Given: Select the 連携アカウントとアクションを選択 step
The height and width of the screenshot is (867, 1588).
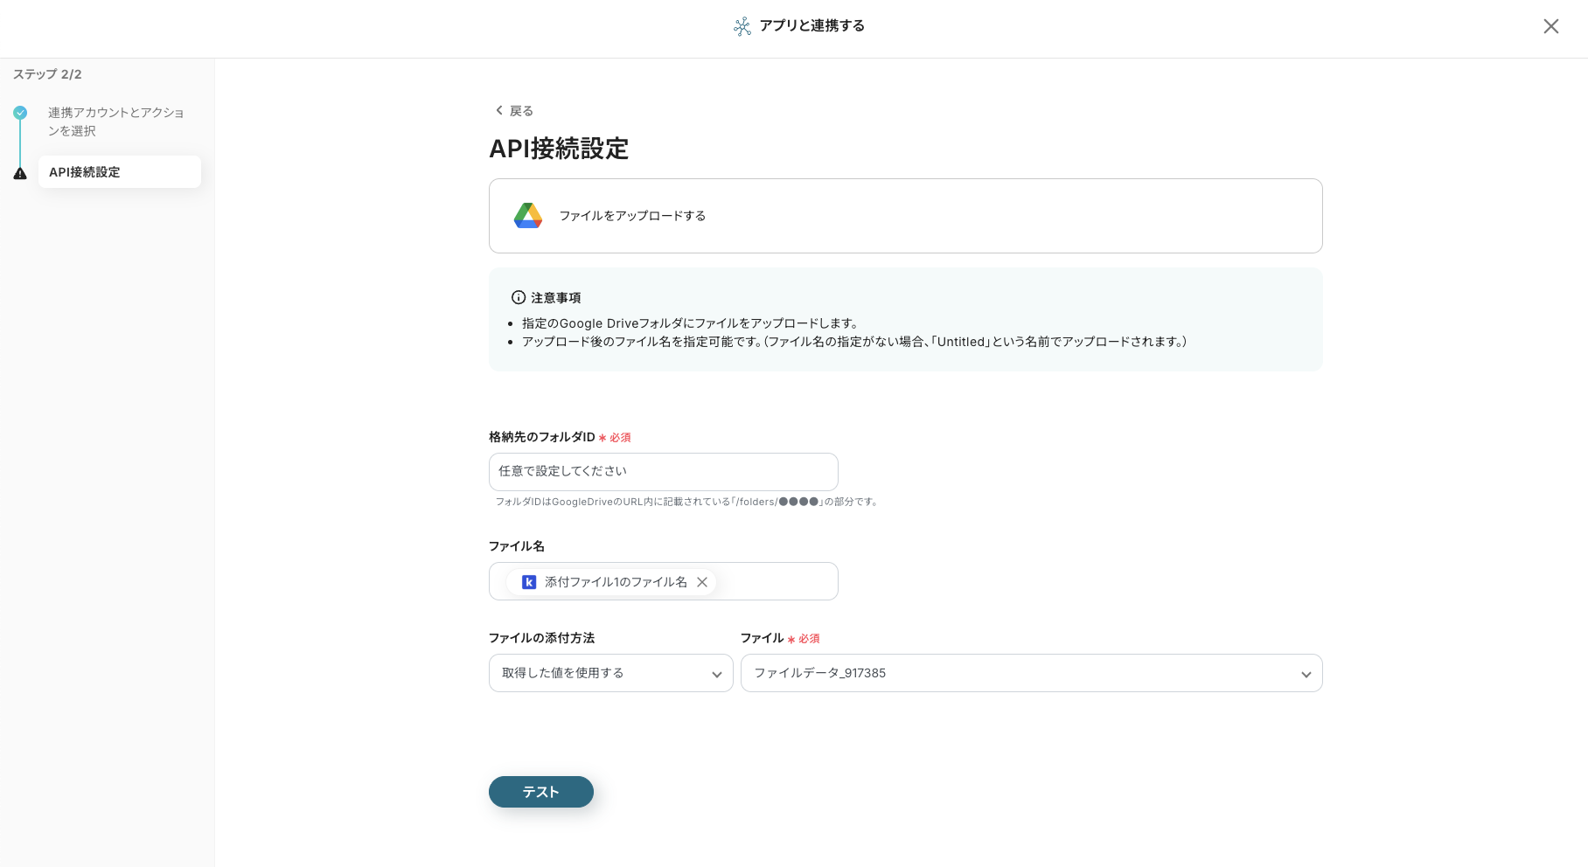Looking at the screenshot, I should pyautogui.click(x=115, y=122).
